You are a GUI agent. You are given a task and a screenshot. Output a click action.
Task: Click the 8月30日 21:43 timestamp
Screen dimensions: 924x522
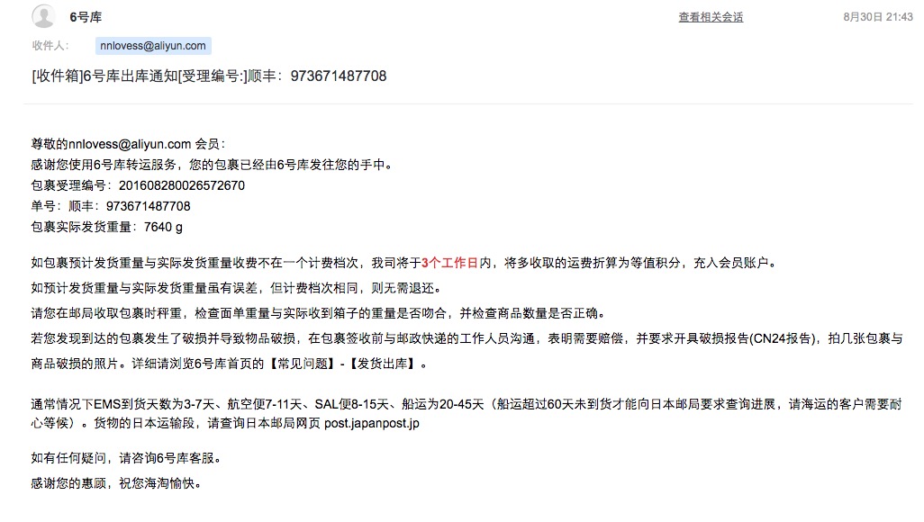(x=877, y=17)
